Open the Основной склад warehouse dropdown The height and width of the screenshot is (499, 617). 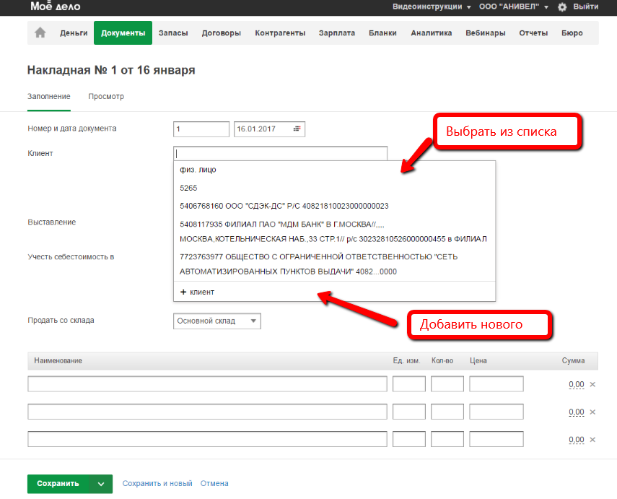tap(217, 321)
